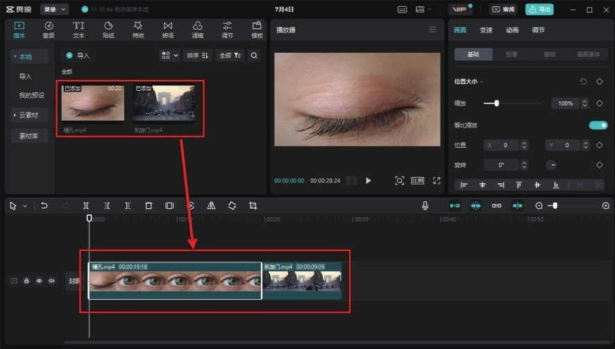Open the 文本 text panel
This screenshot has height=349, width=615.
pos(78,30)
